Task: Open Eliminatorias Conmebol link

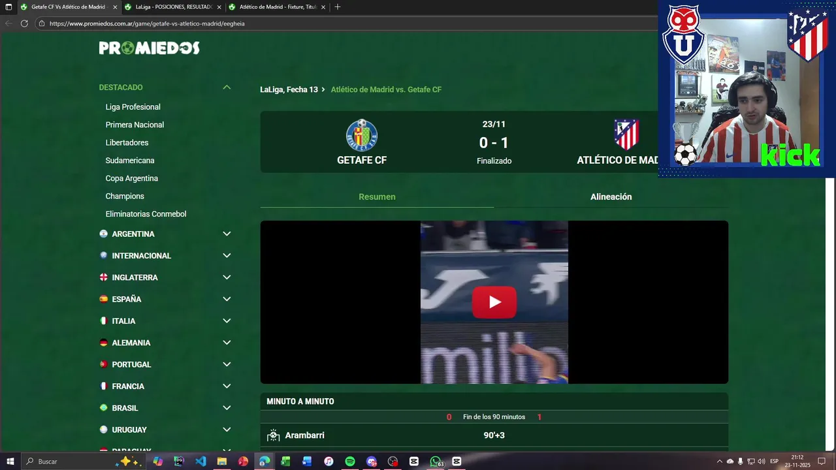Action: [146, 214]
